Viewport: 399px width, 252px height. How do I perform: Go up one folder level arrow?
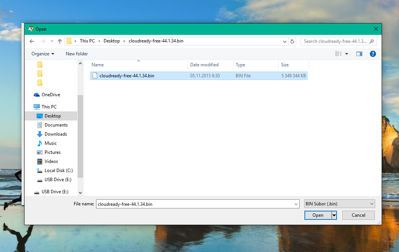60,41
